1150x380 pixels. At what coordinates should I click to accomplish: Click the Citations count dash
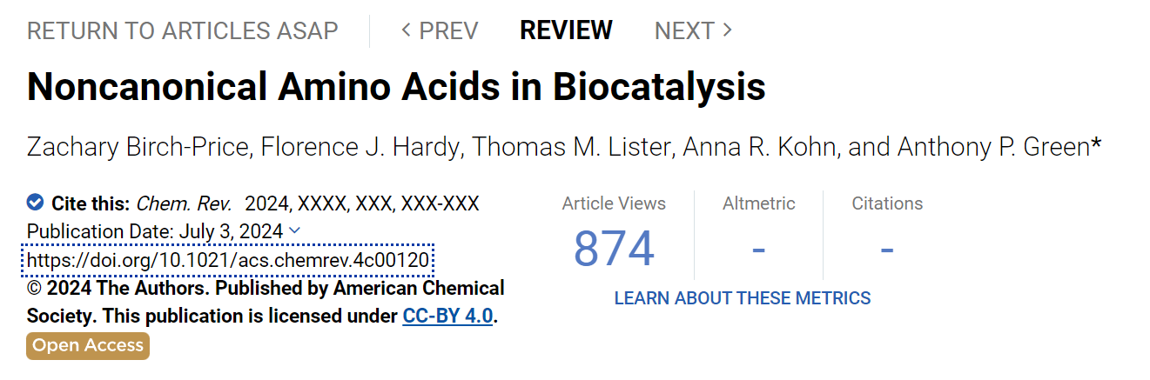coord(887,250)
